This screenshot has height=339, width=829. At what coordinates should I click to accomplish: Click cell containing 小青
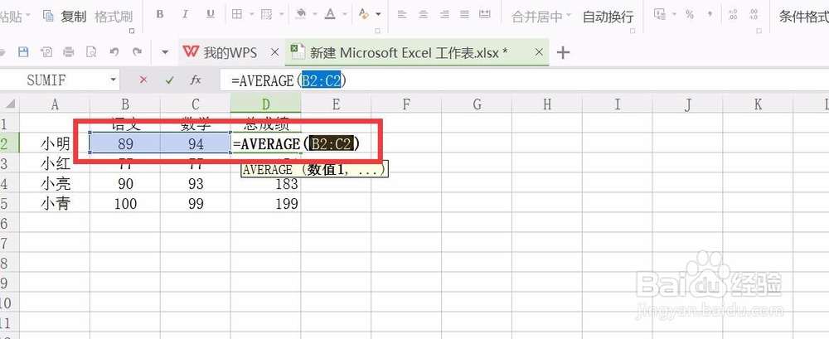tap(55, 204)
